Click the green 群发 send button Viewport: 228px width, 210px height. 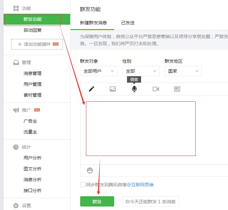97,201
